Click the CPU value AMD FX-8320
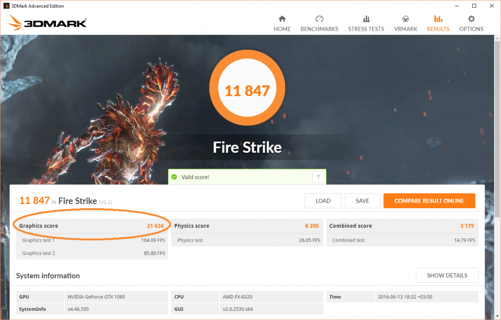The height and width of the screenshot is (320, 501). 238,297
